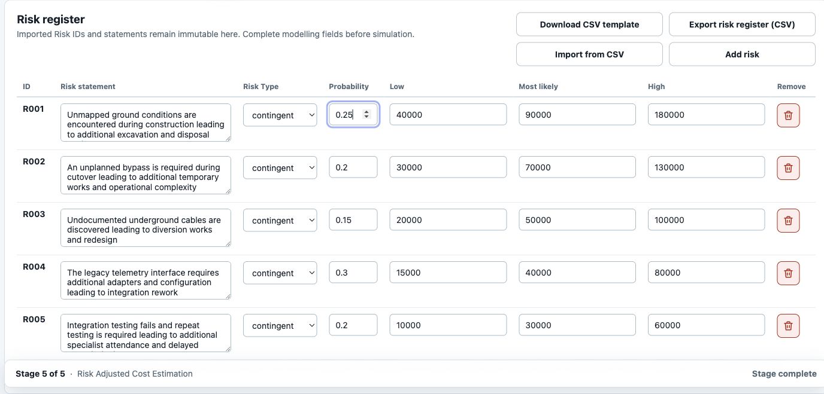Add a new risk

(742, 54)
